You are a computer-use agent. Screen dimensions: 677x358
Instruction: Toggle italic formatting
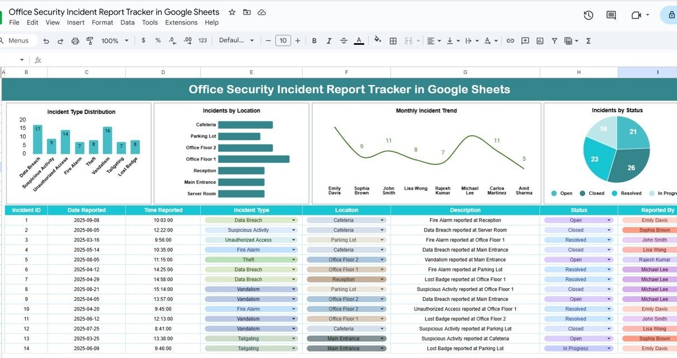click(329, 41)
